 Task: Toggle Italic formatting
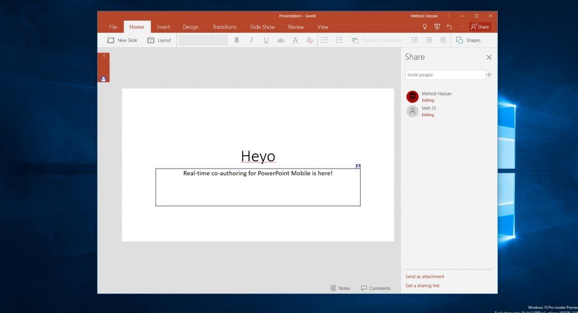[x=251, y=40]
